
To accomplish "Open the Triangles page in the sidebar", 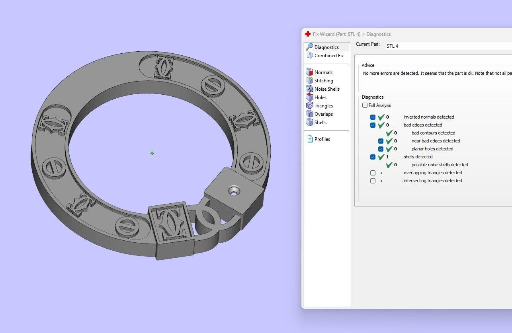I will tap(319, 106).
